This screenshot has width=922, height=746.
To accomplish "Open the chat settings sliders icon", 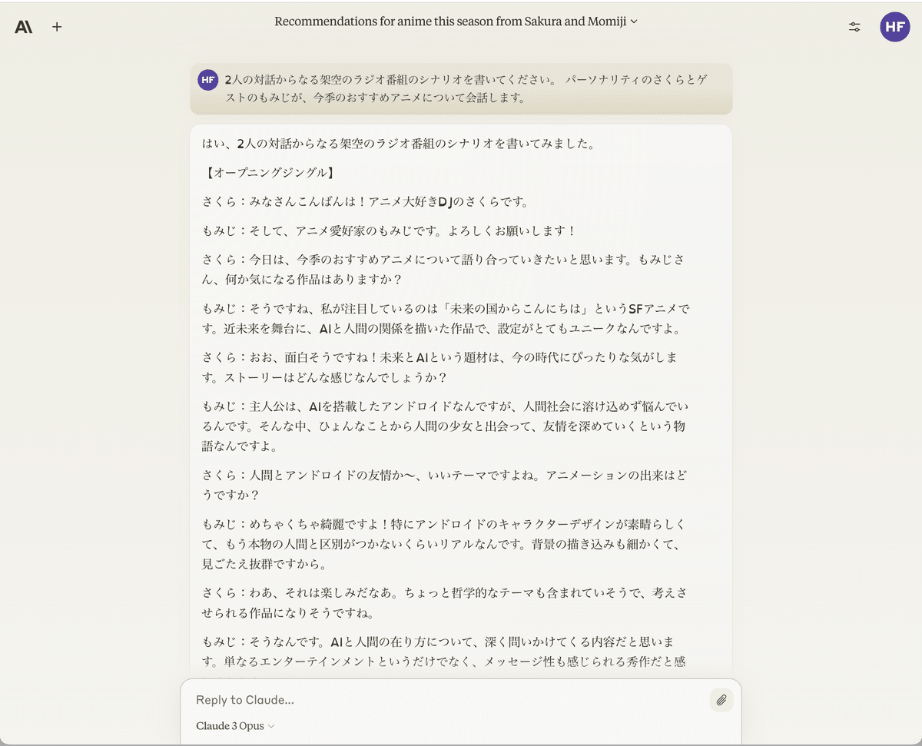I will (x=854, y=27).
